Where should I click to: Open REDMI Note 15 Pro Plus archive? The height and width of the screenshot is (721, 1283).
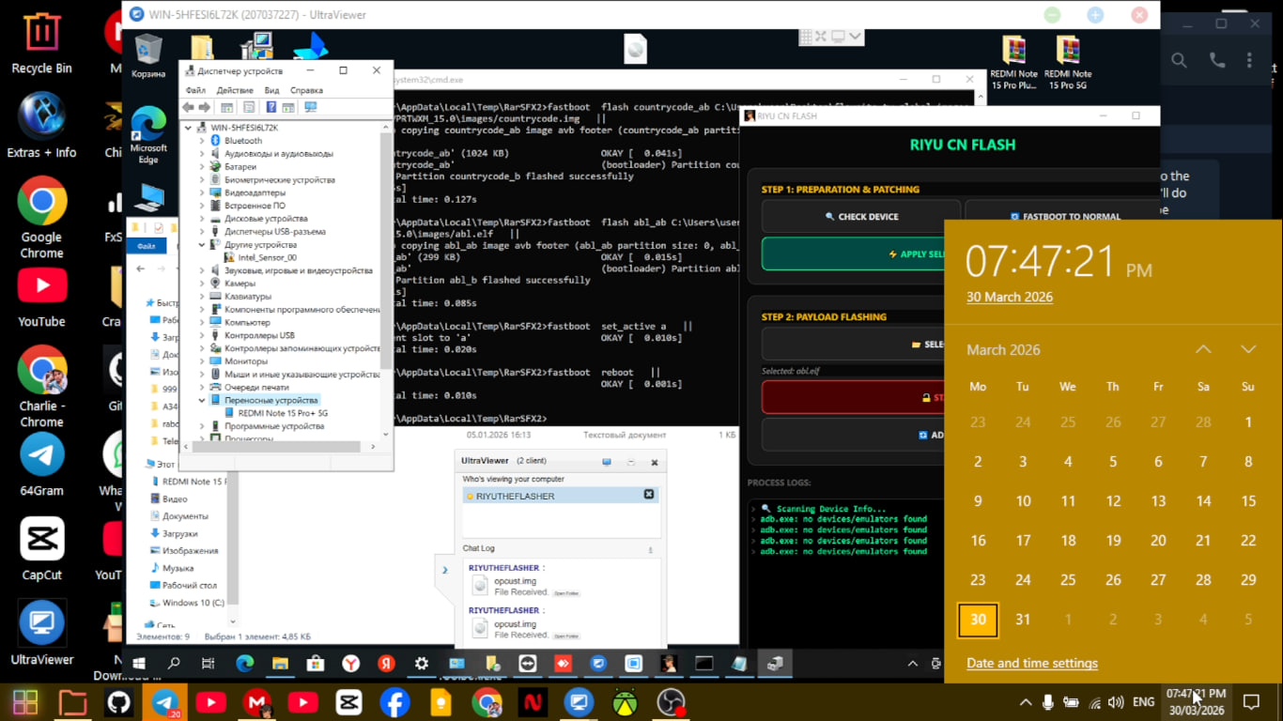(1013, 62)
